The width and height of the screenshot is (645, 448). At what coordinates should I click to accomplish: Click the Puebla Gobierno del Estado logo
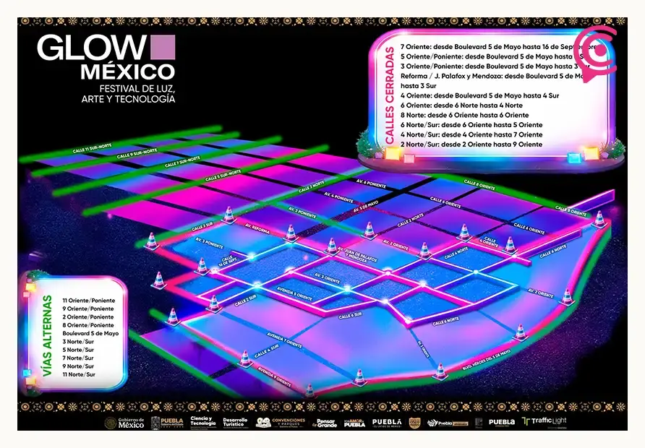coord(167,423)
